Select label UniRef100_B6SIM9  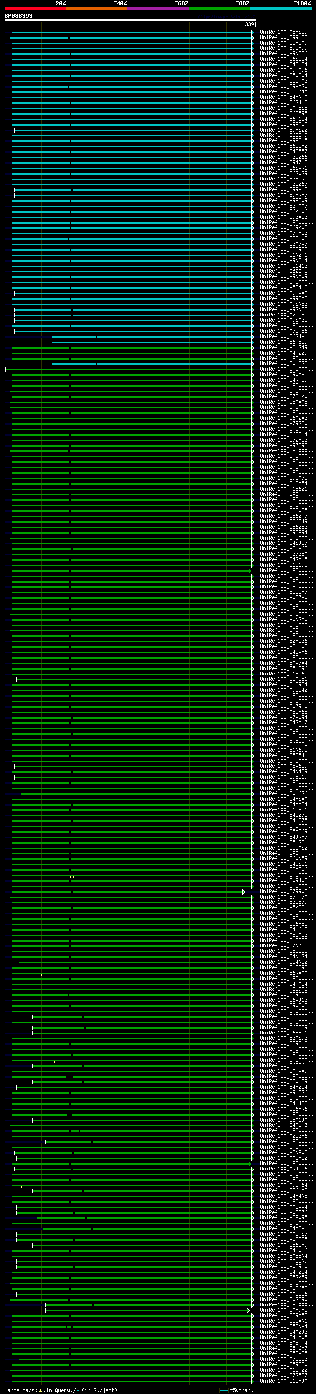(x=283, y=135)
